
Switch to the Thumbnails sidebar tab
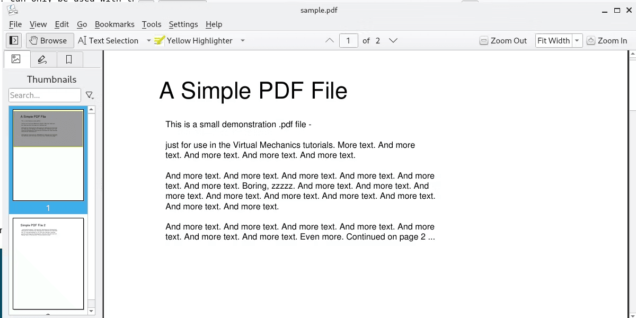point(16,59)
